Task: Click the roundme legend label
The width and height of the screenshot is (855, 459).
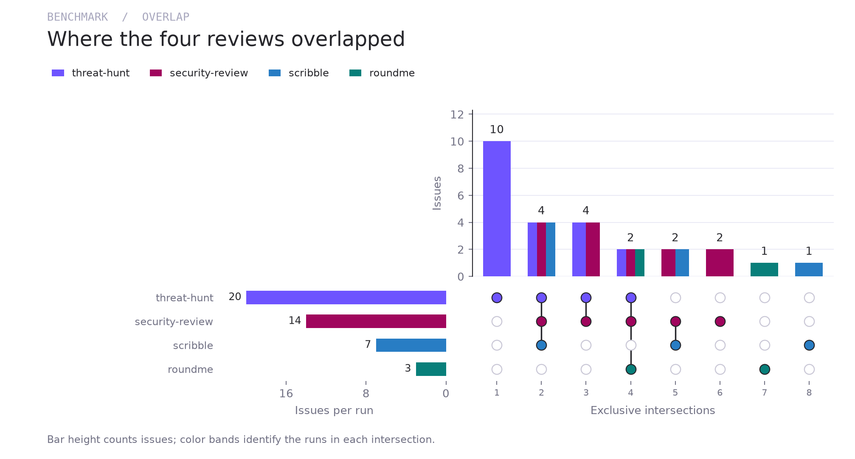Action: (392, 73)
